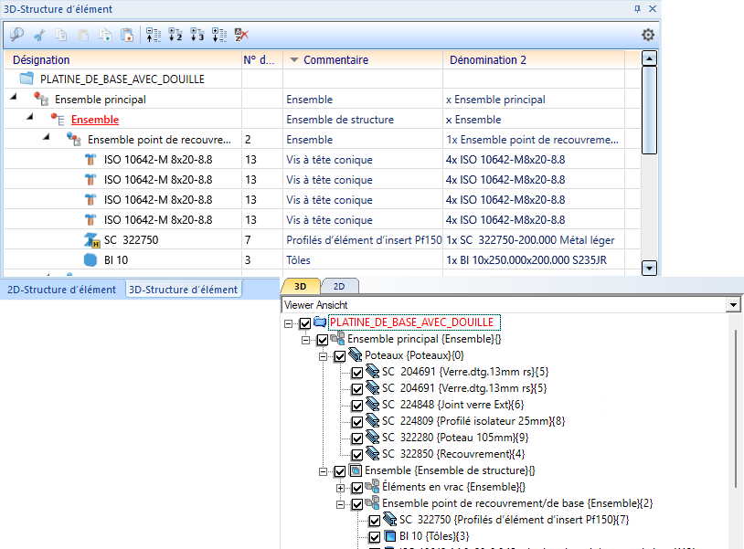Select the 2D viewer tab
744x549 pixels.
338,286
